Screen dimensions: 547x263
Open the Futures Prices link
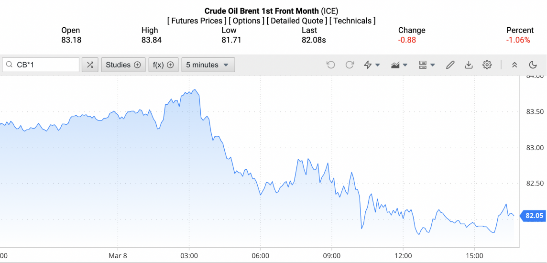pyautogui.click(x=197, y=21)
